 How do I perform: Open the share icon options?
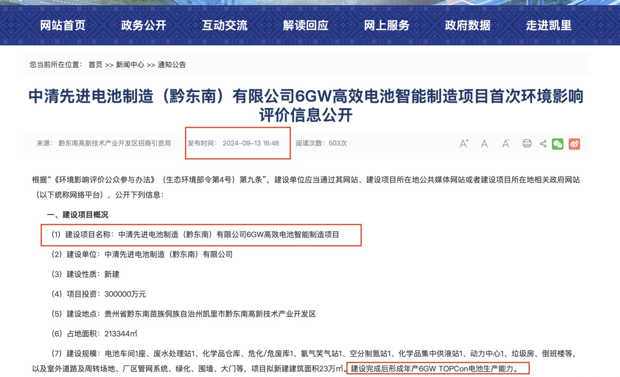543,143
